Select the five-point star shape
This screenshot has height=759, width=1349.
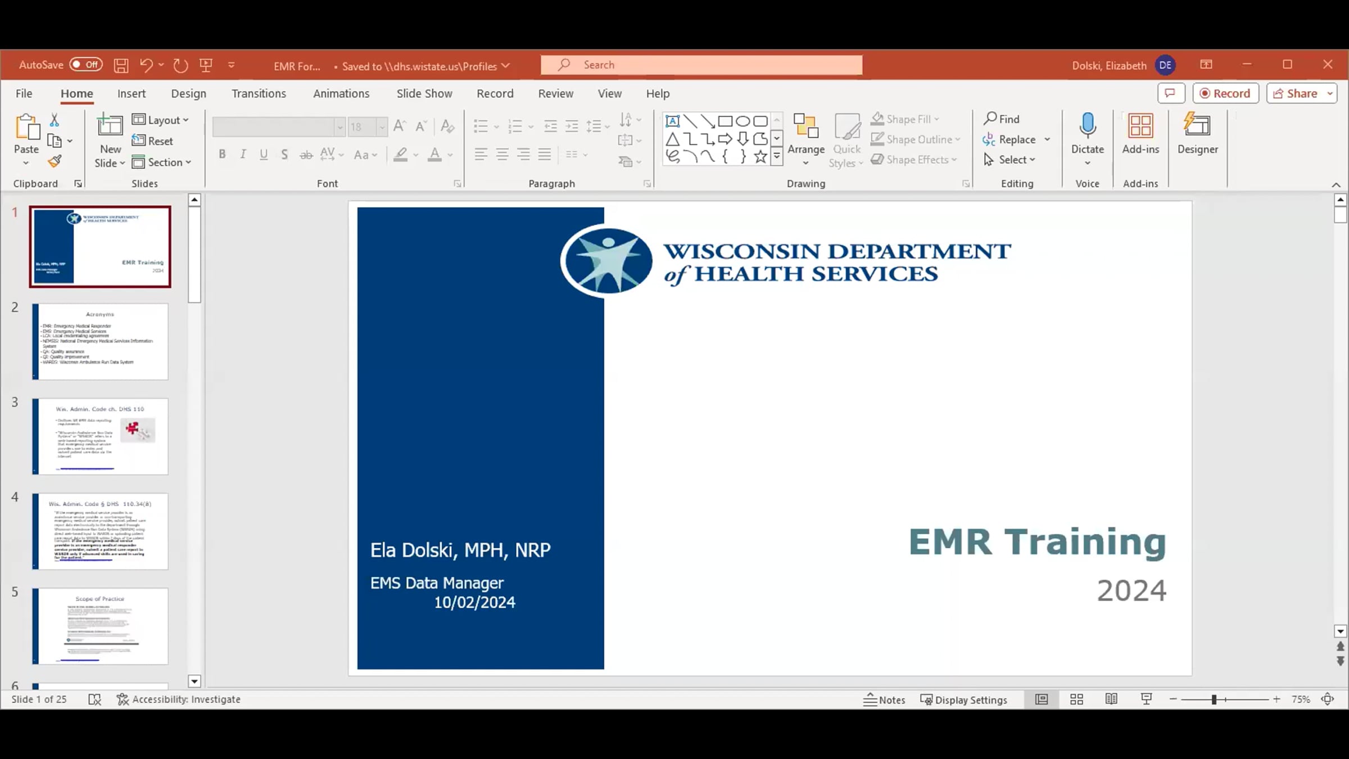coord(760,157)
